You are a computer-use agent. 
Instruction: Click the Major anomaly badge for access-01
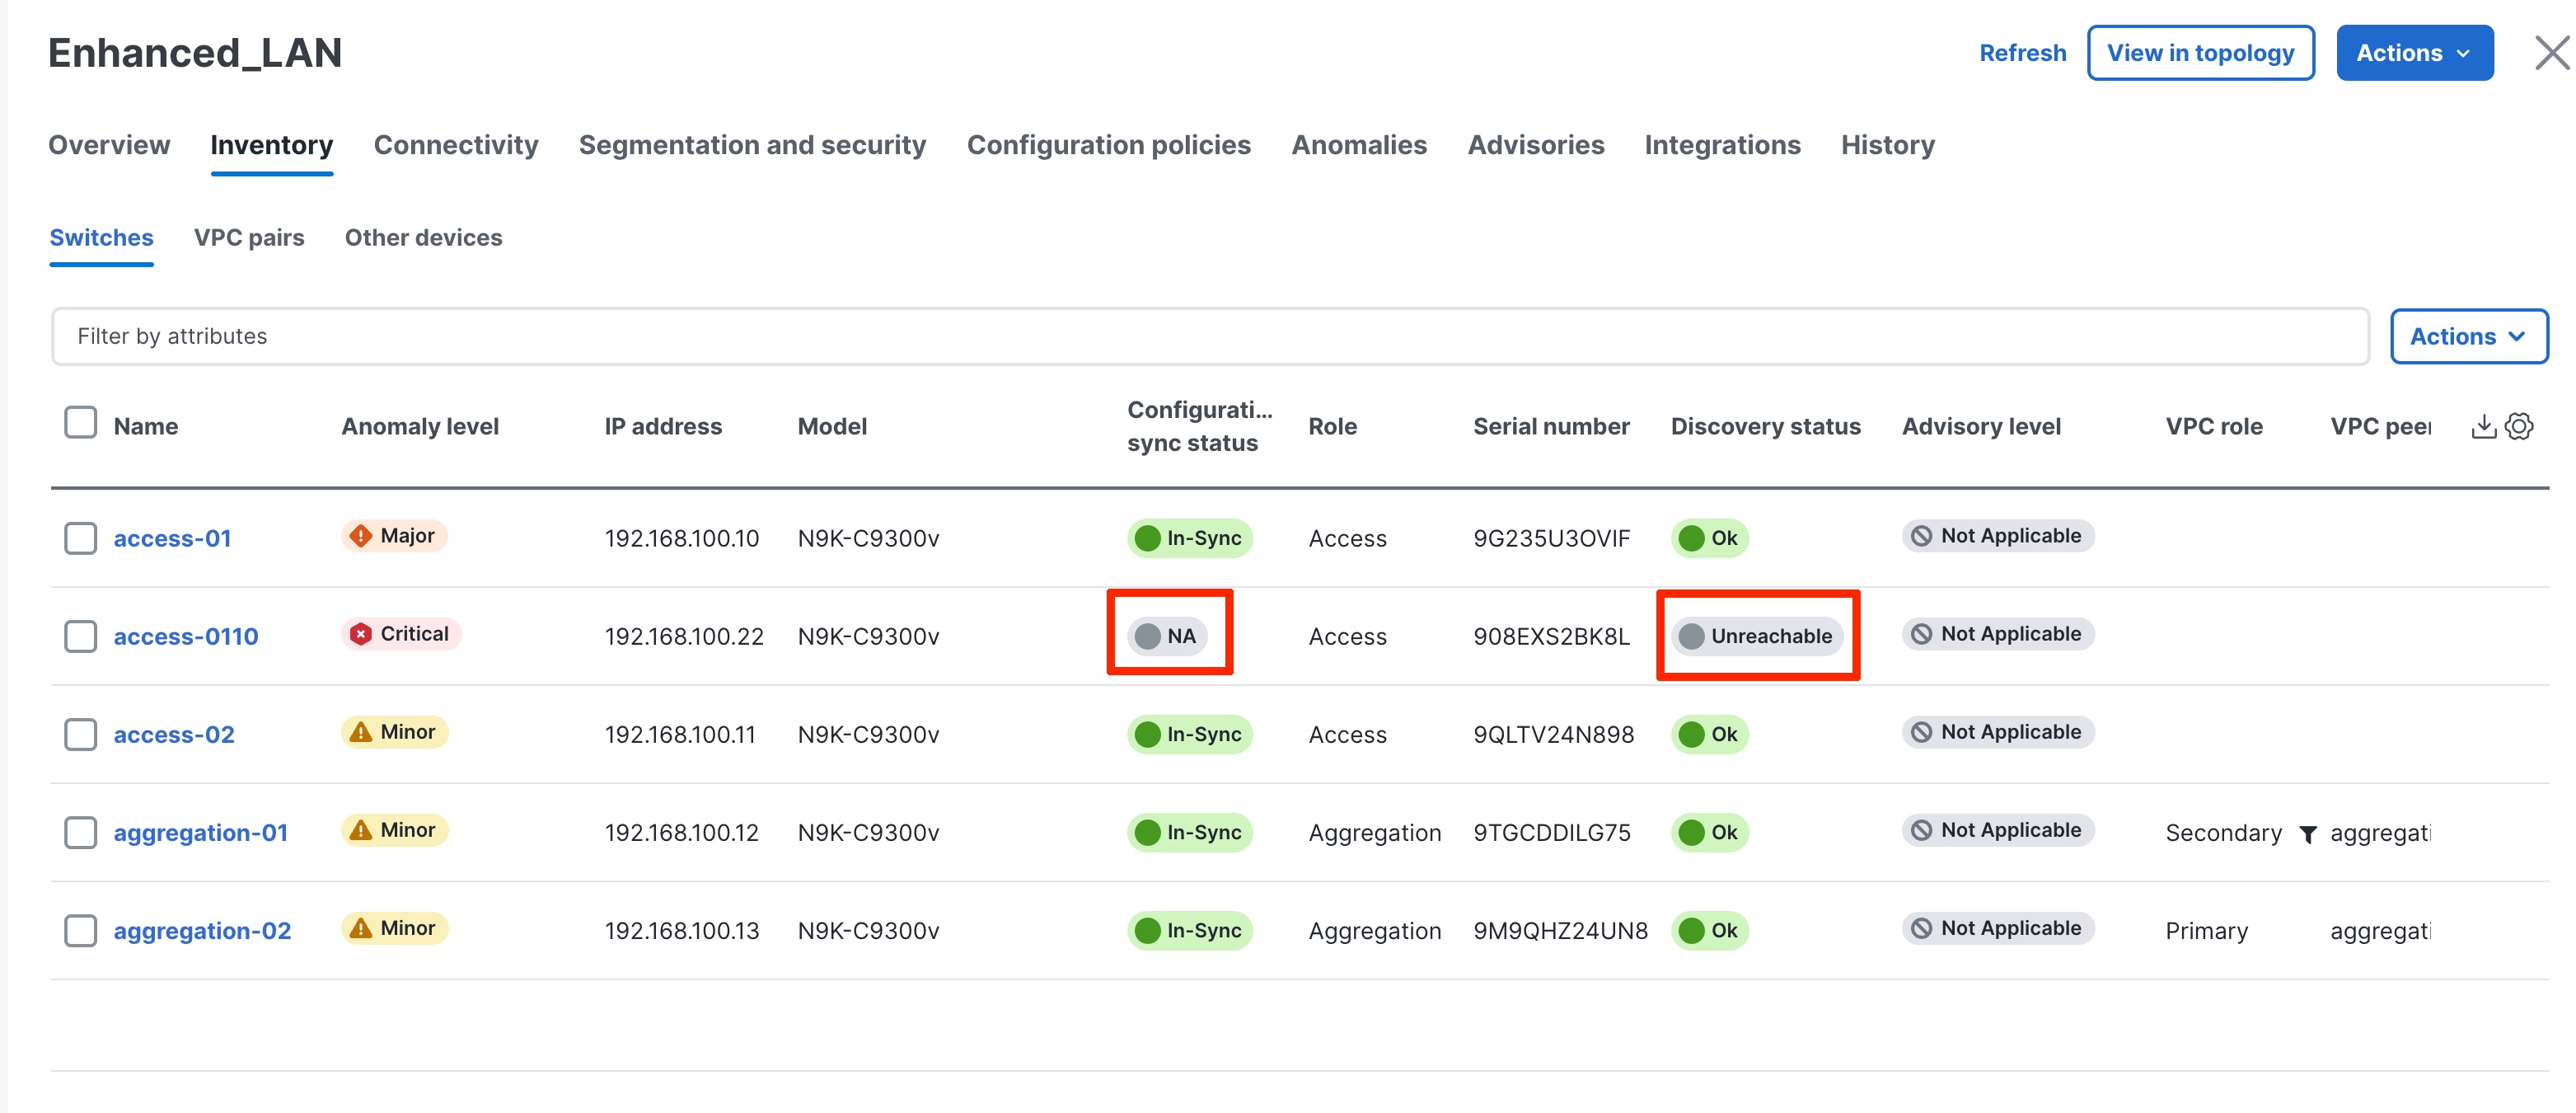(x=394, y=537)
